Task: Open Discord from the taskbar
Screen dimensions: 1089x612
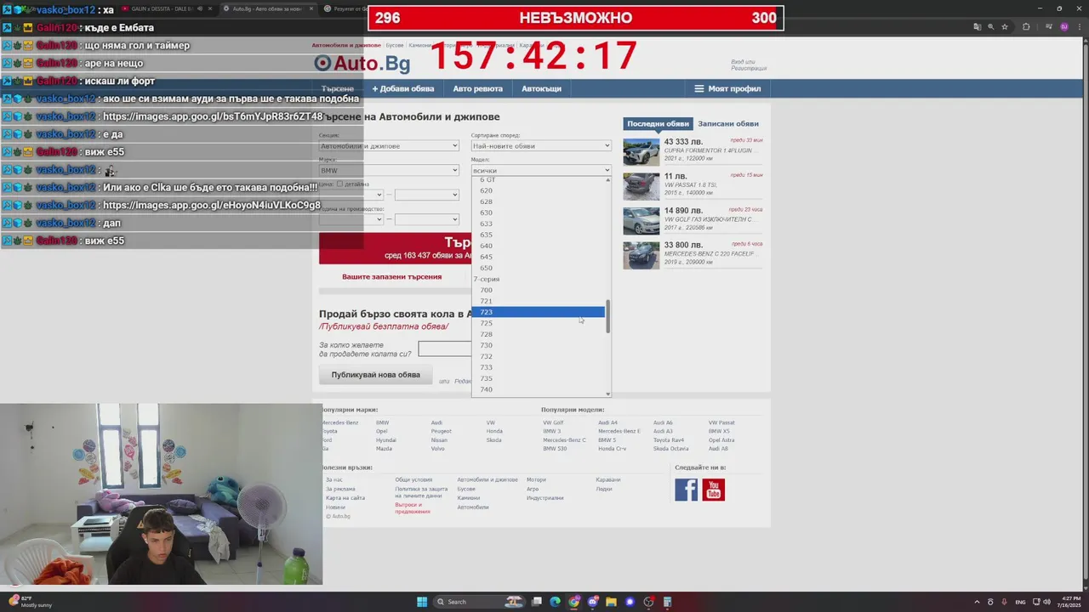Action: [593, 602]
